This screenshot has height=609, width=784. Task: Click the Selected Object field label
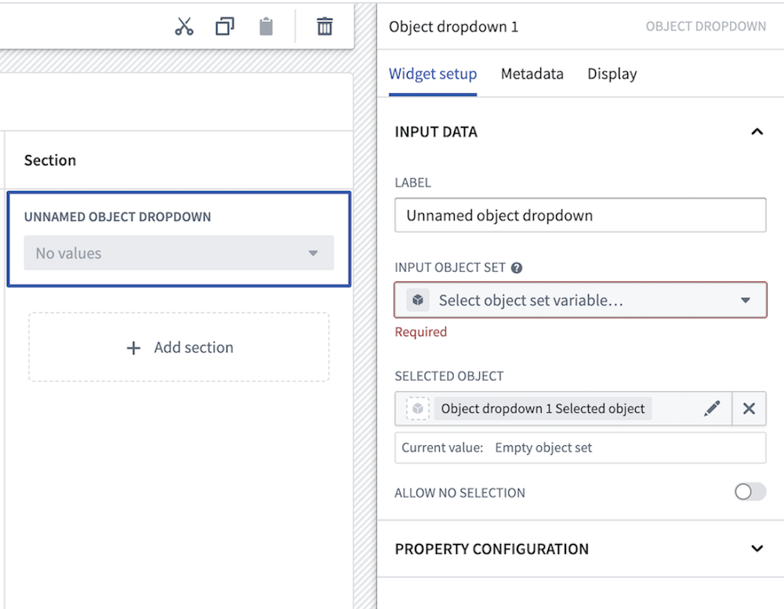click(449, 376)
